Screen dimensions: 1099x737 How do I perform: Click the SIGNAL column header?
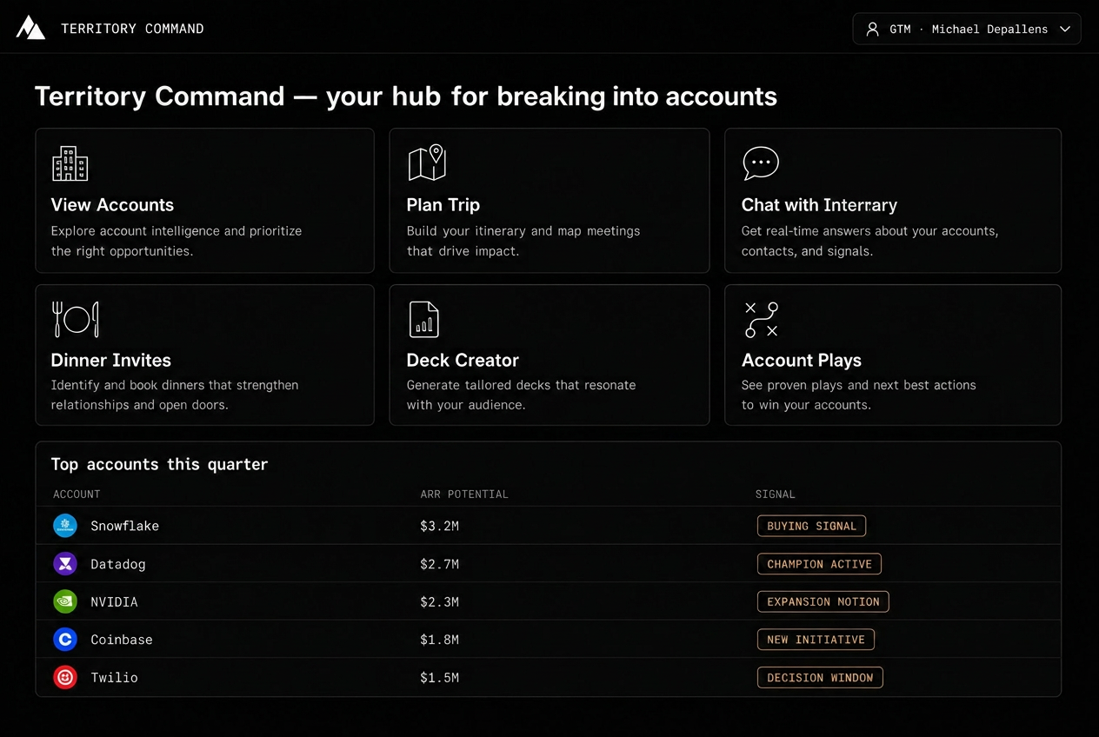pyautogui.click(x=776, y=495)
